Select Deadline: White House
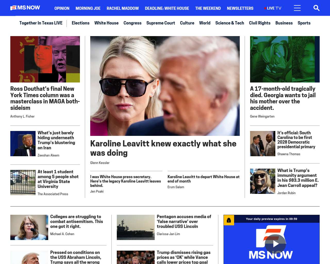Screen dimensions: 330x264 point(167,8)
